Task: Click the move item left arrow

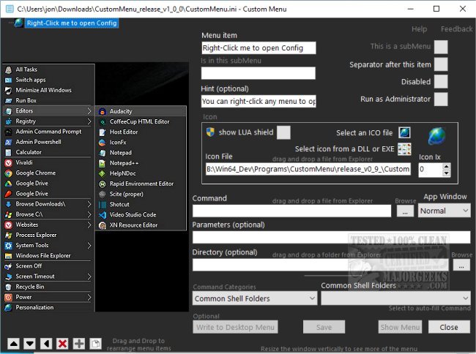Action: [x=45, y=343]
